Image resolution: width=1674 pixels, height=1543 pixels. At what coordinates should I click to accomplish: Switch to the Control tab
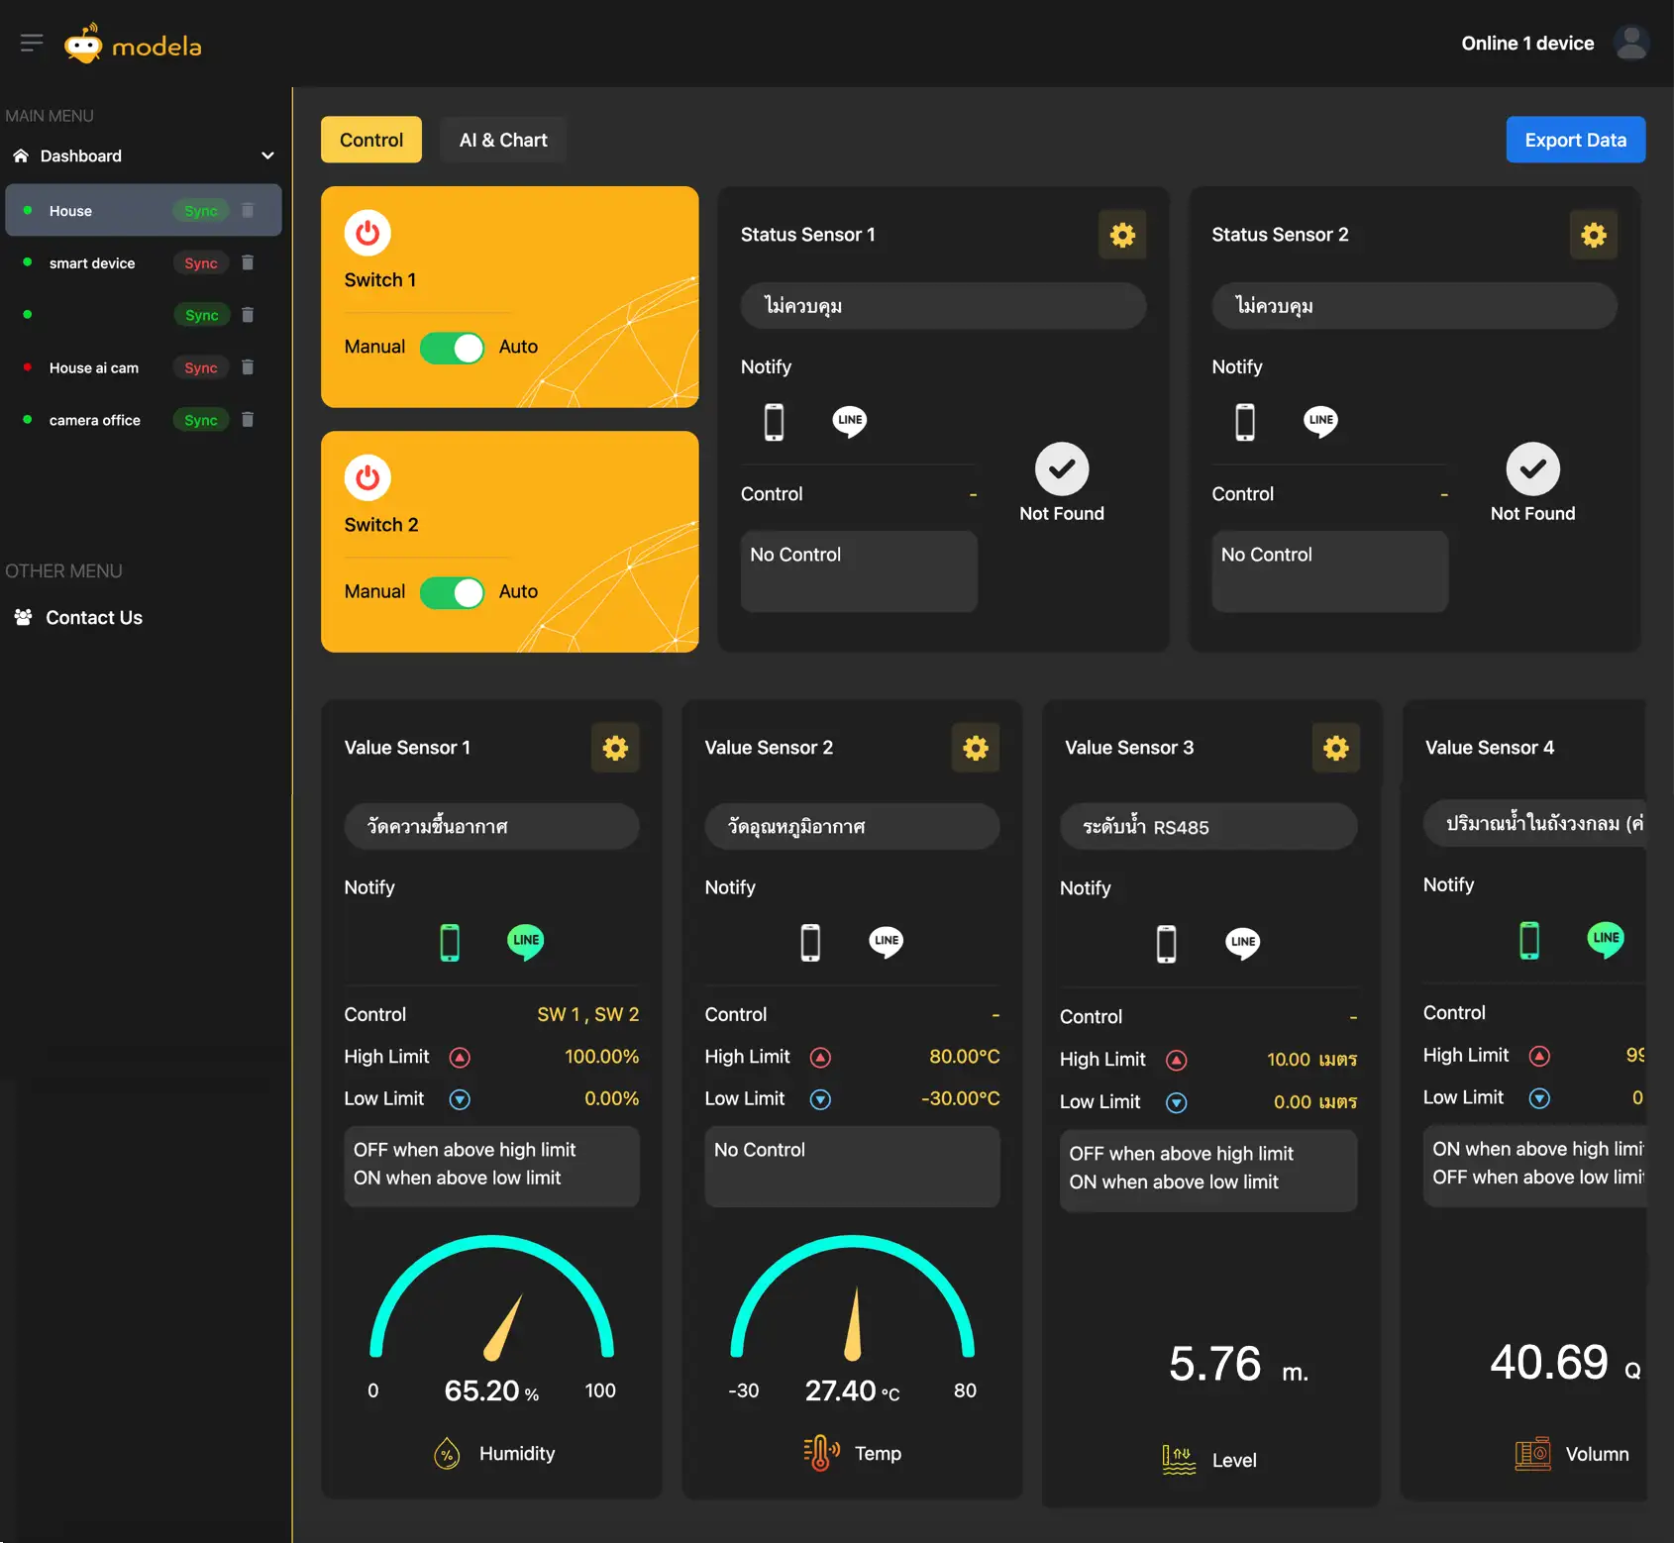coord(371,140)
